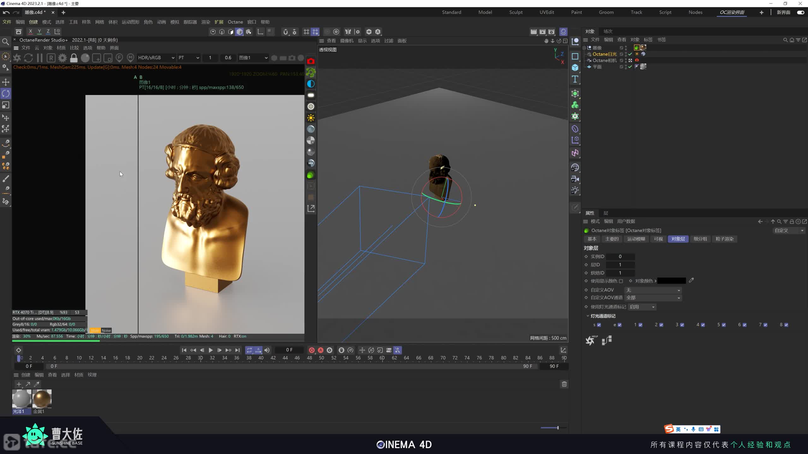
Task: Open the Octane menu in menu bar
Action: (235, 22)
